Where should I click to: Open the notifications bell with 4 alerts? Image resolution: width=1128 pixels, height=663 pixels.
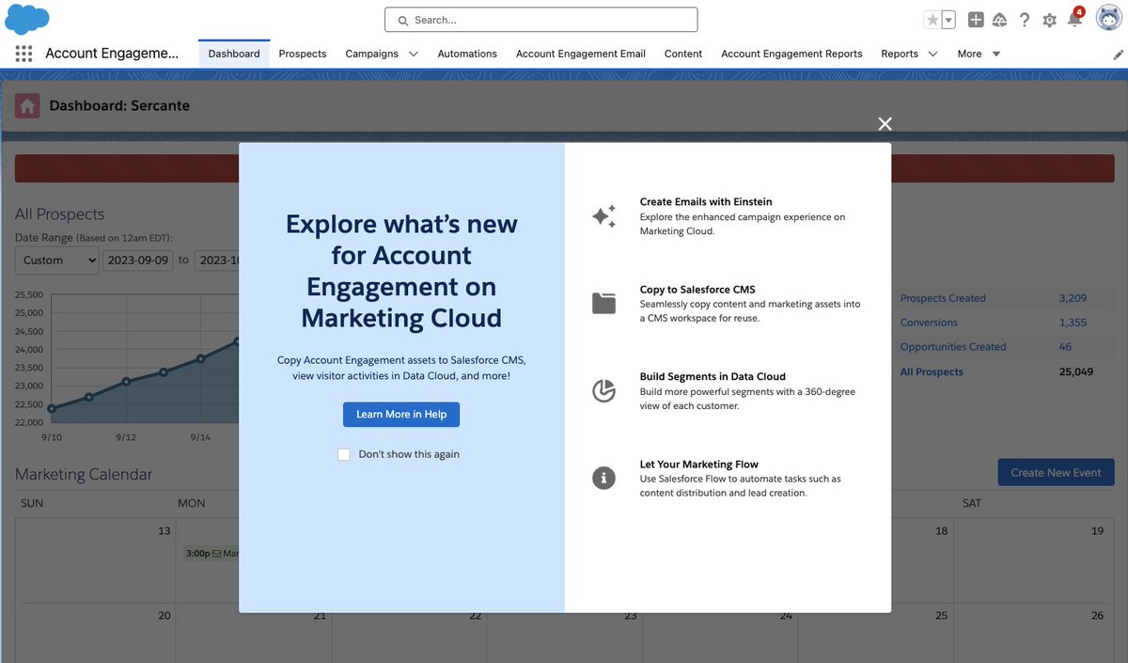pos(1072,20)
